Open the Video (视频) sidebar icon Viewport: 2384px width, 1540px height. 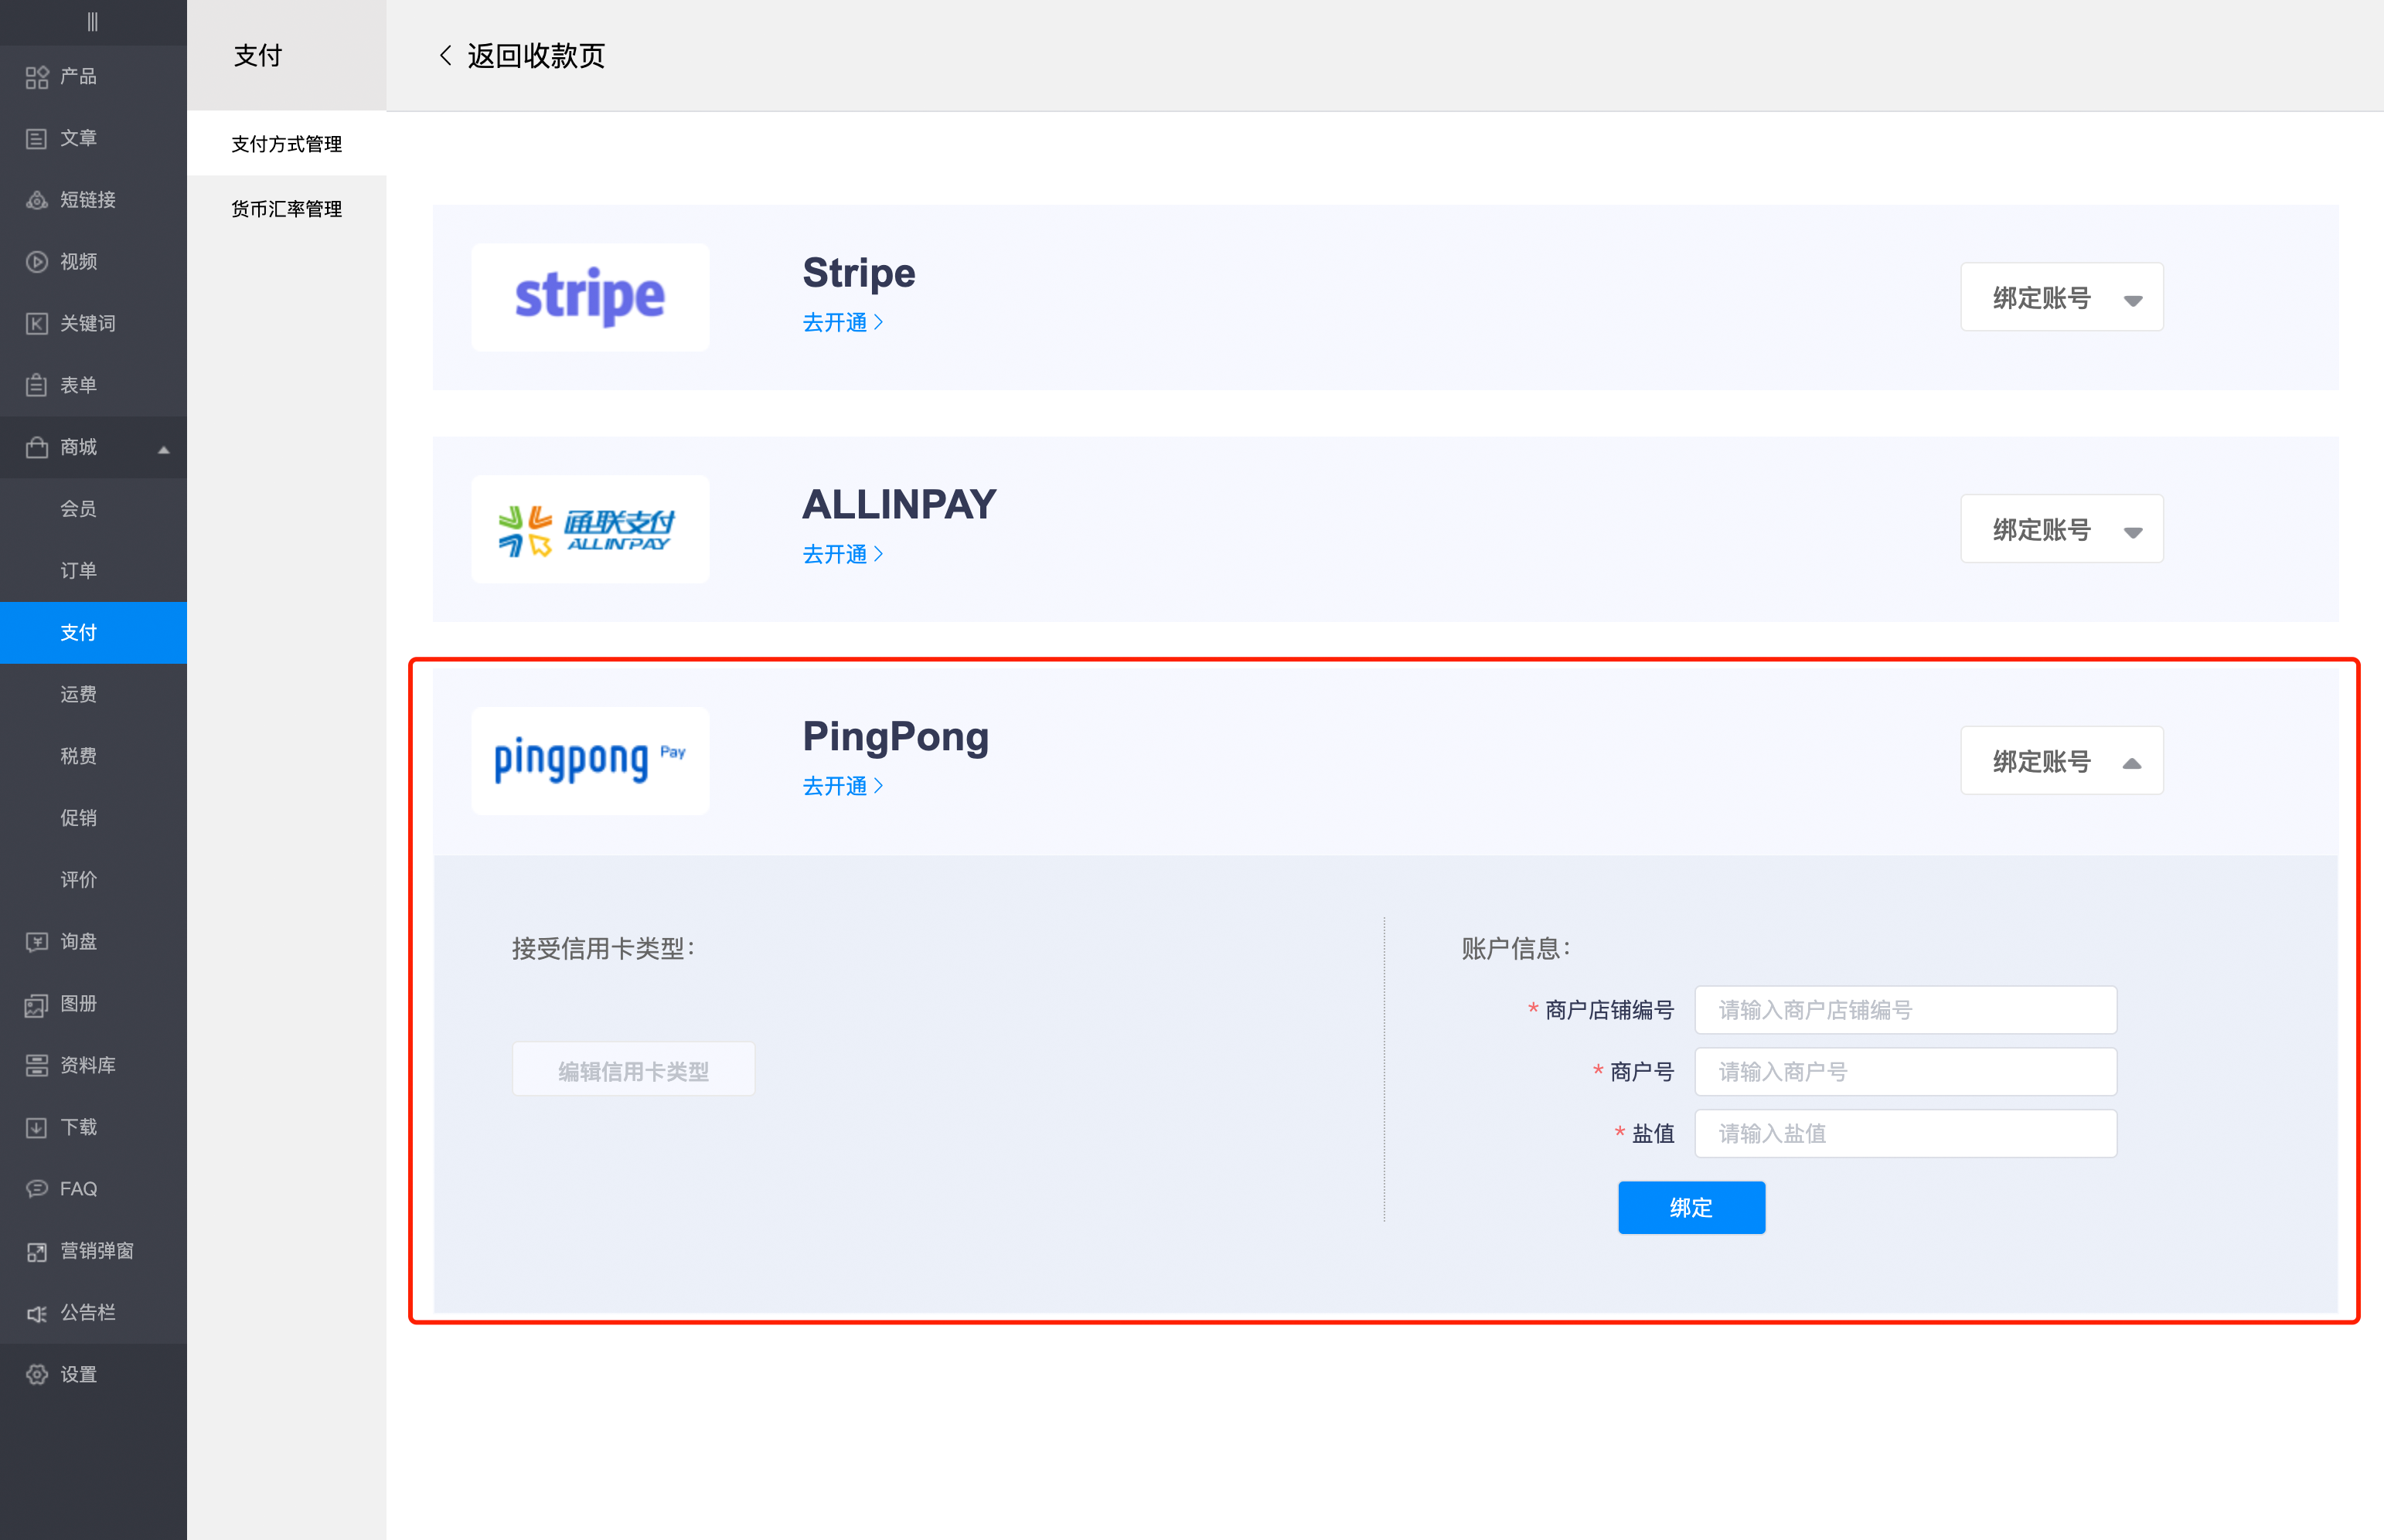point(37,262)
